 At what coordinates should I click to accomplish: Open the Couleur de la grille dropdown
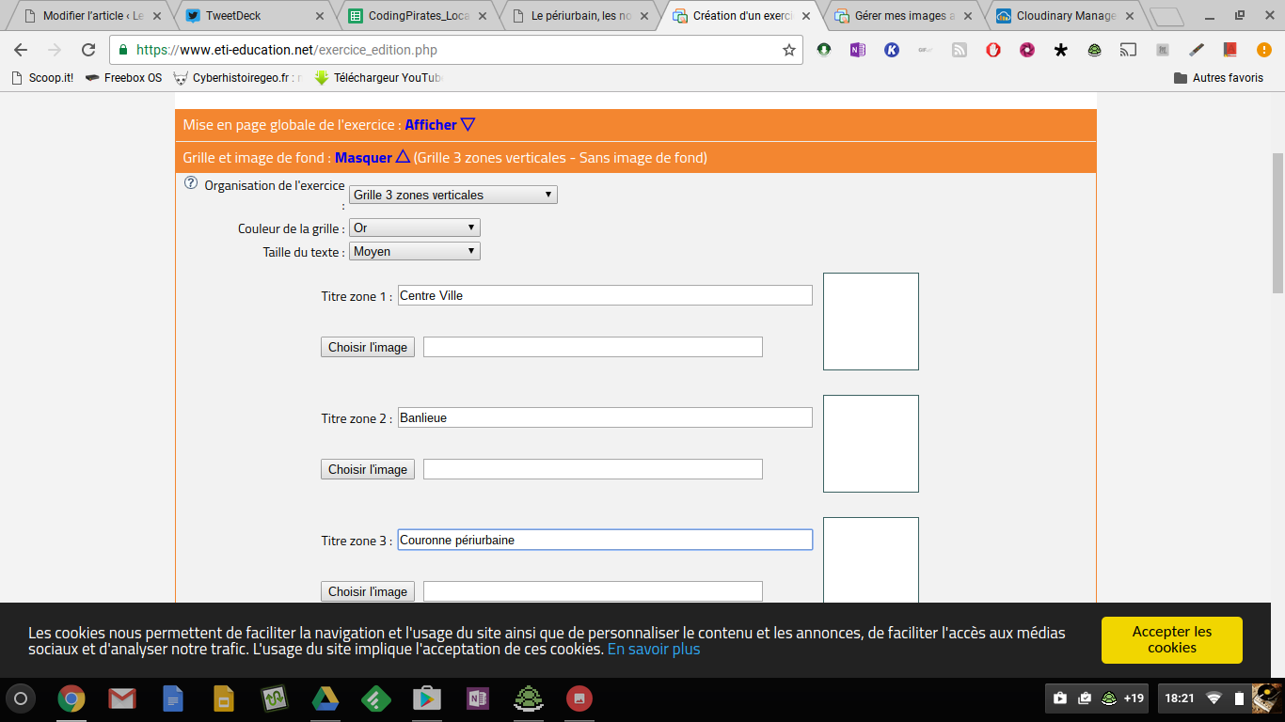(x=414, y=228)
